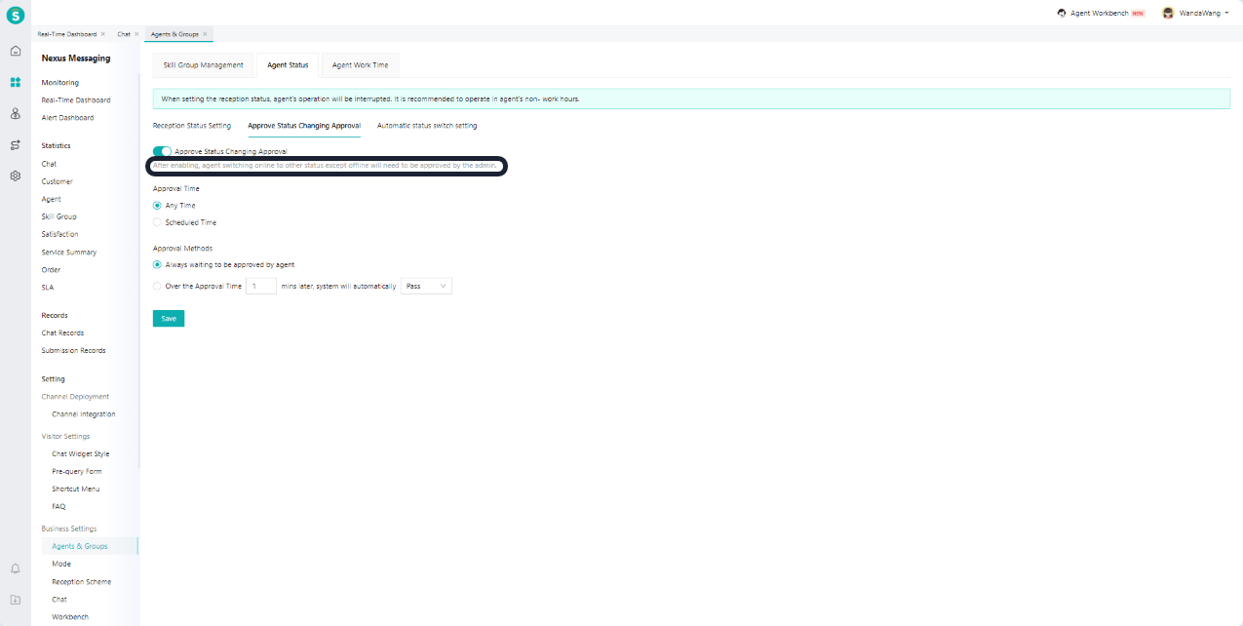Click the download icon at sidebar bottom
The width and height of the screenshot is (1243, 626).
tap(15, 600)
